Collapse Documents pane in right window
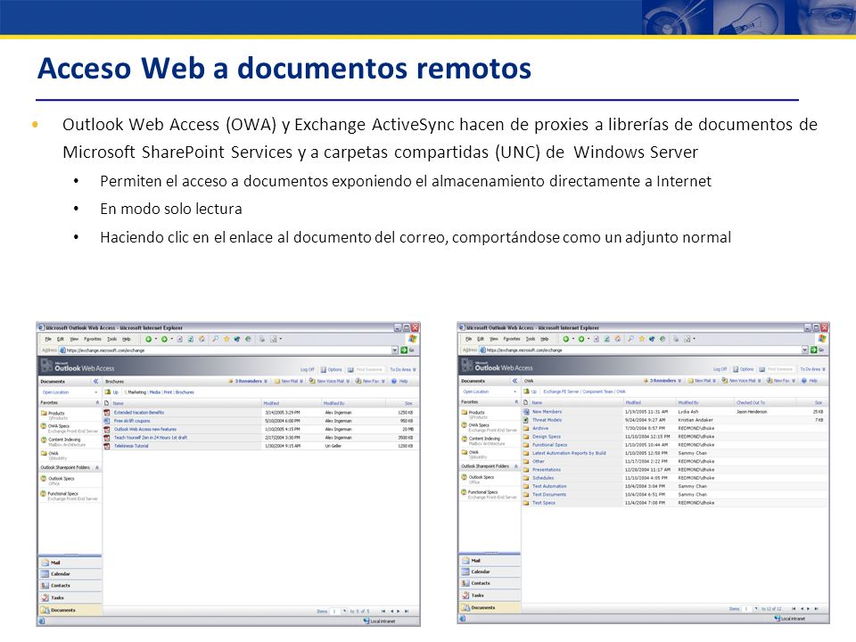This screenshot has width=856, height=642. [514, 381]
